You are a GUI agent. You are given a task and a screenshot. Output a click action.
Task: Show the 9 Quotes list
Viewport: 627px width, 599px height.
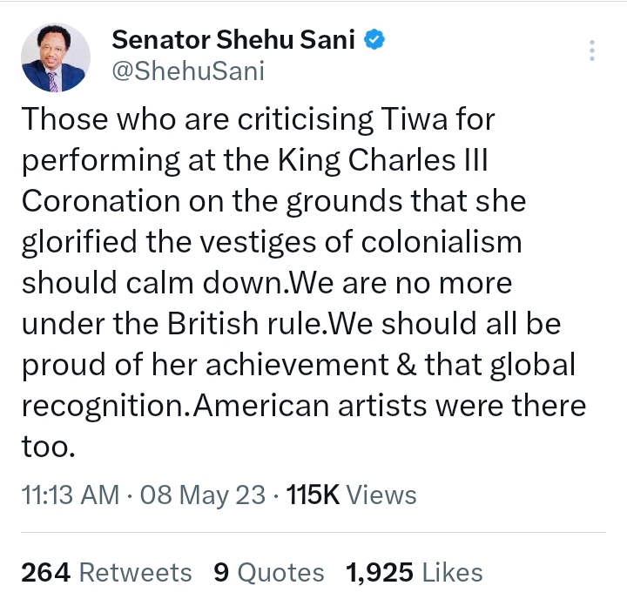click(269, 572)
